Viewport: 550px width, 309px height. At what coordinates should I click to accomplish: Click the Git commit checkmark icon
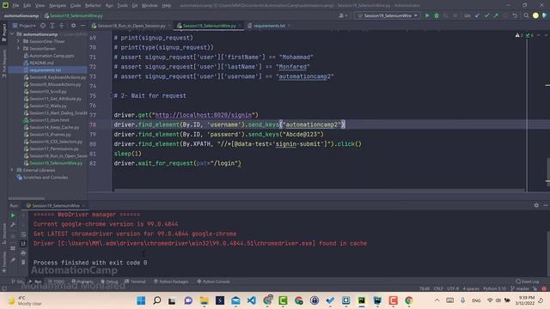click(486, 15)
